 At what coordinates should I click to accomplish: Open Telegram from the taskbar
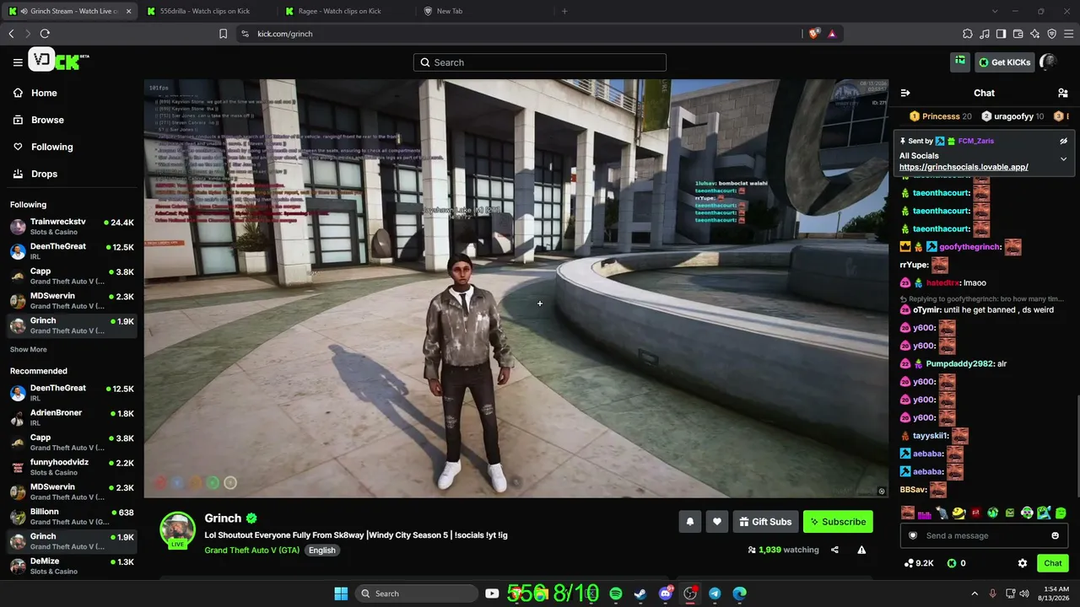click(x=715, y=594)
